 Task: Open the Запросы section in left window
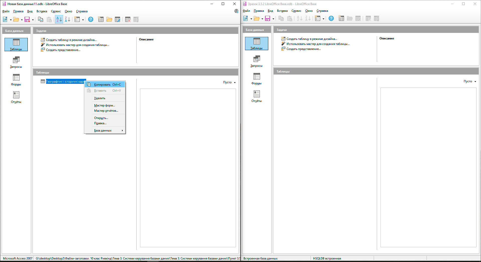(x=16, y=62)
